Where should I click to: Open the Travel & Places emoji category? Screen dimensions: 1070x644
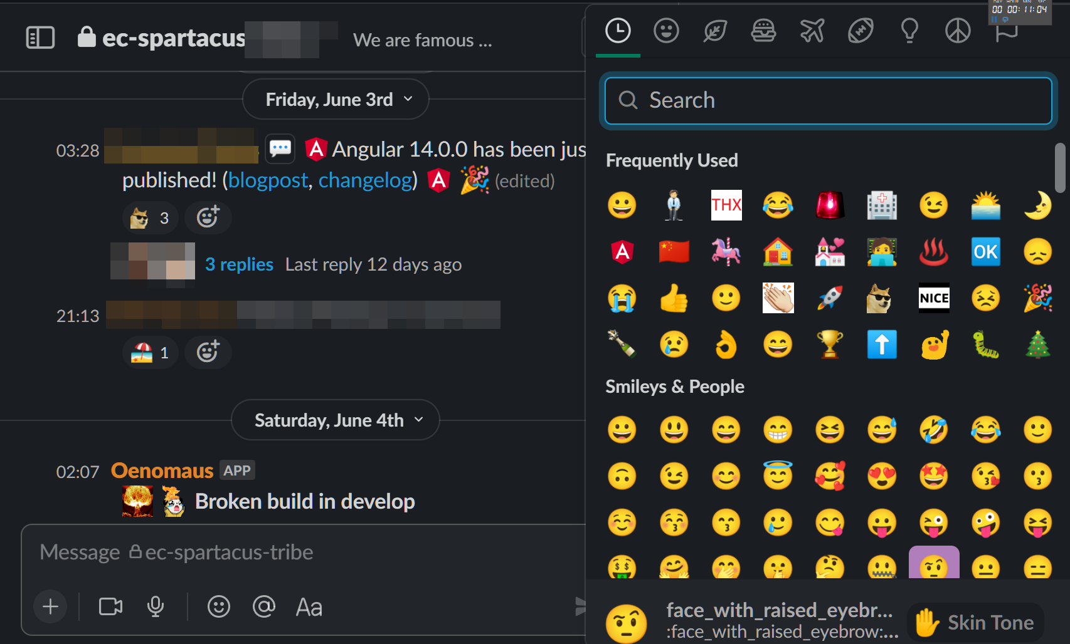point(812,31)
